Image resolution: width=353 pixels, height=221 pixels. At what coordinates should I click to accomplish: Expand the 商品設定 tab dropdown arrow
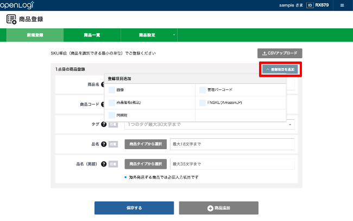[174, 35]
